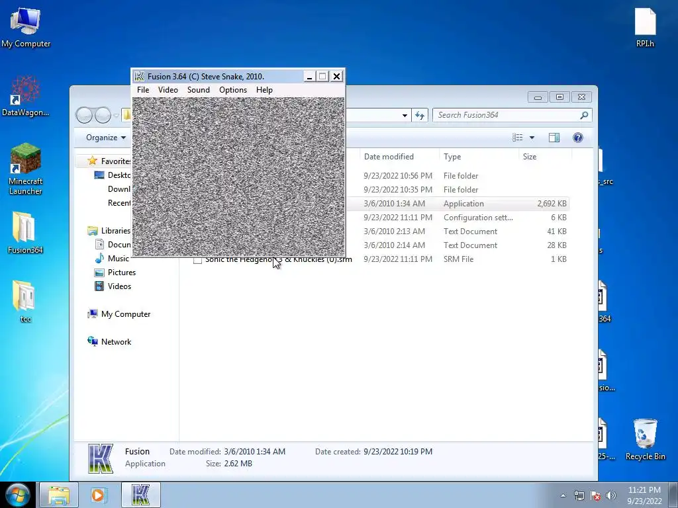Open the Action Center flag tray icon
This screenshot has width=678, height=508.
595,495
